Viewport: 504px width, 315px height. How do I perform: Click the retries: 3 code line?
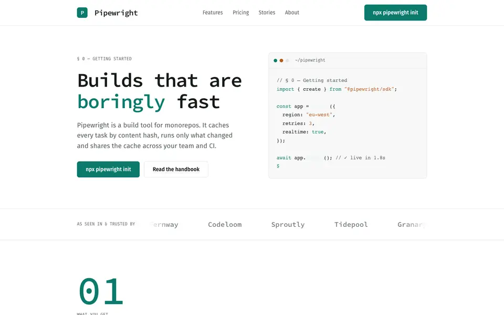tap(298, 123)
